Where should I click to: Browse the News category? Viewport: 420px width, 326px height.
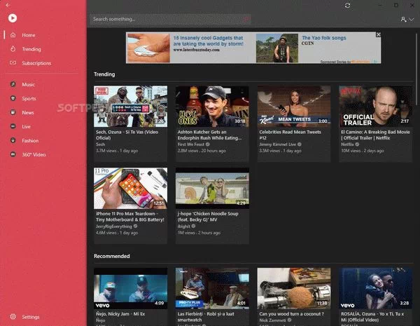(27, 112)
